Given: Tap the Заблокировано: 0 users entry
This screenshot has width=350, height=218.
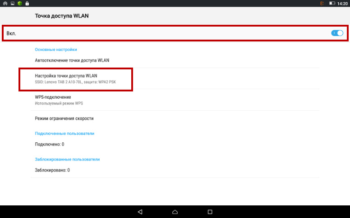Looking at the screenshot, I should [52, 170].
